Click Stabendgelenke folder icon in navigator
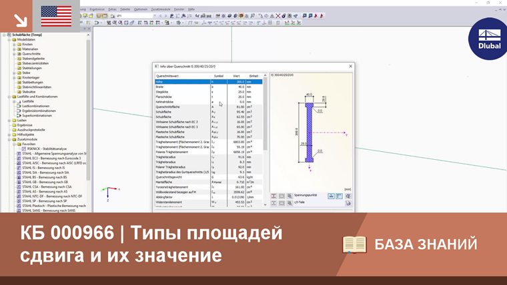Viewport: 507px width, 285px height. coord(19,59)
